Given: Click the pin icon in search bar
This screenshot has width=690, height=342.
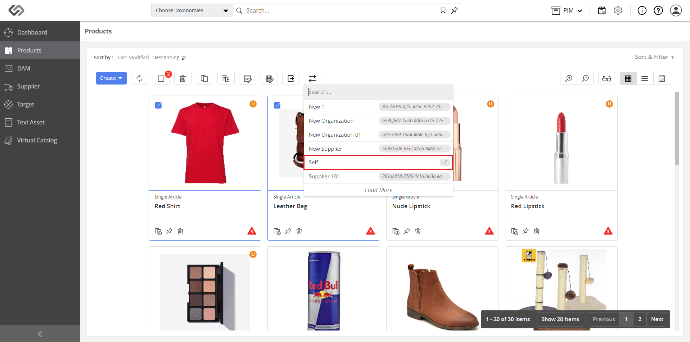Looking at the screenshot, I should coord(454,10).
